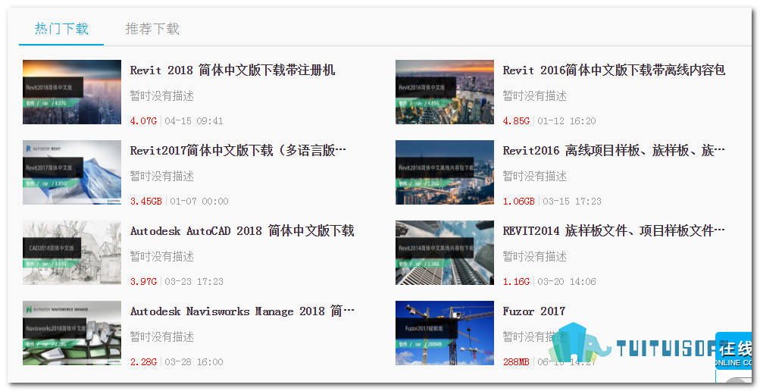Click the date 04-15 09:41

pos(194,120)
